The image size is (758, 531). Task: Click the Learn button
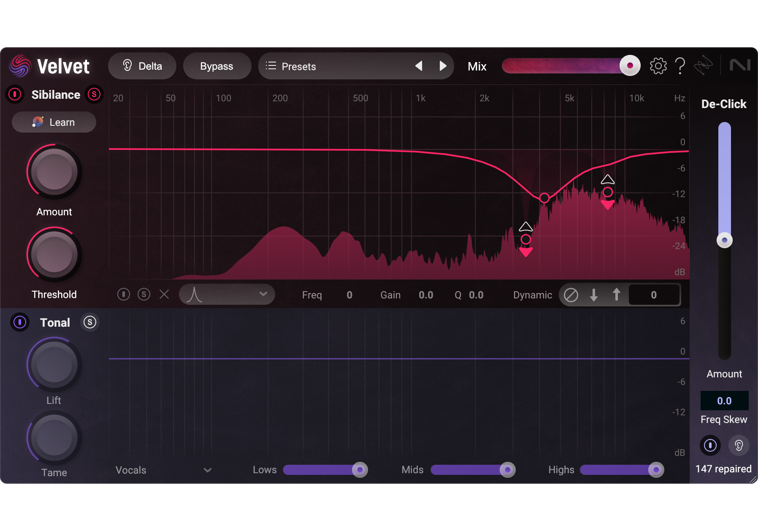pos(54,122)
